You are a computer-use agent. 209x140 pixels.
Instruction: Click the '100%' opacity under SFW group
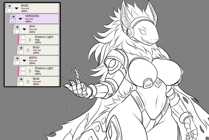[x=32, y=32]
